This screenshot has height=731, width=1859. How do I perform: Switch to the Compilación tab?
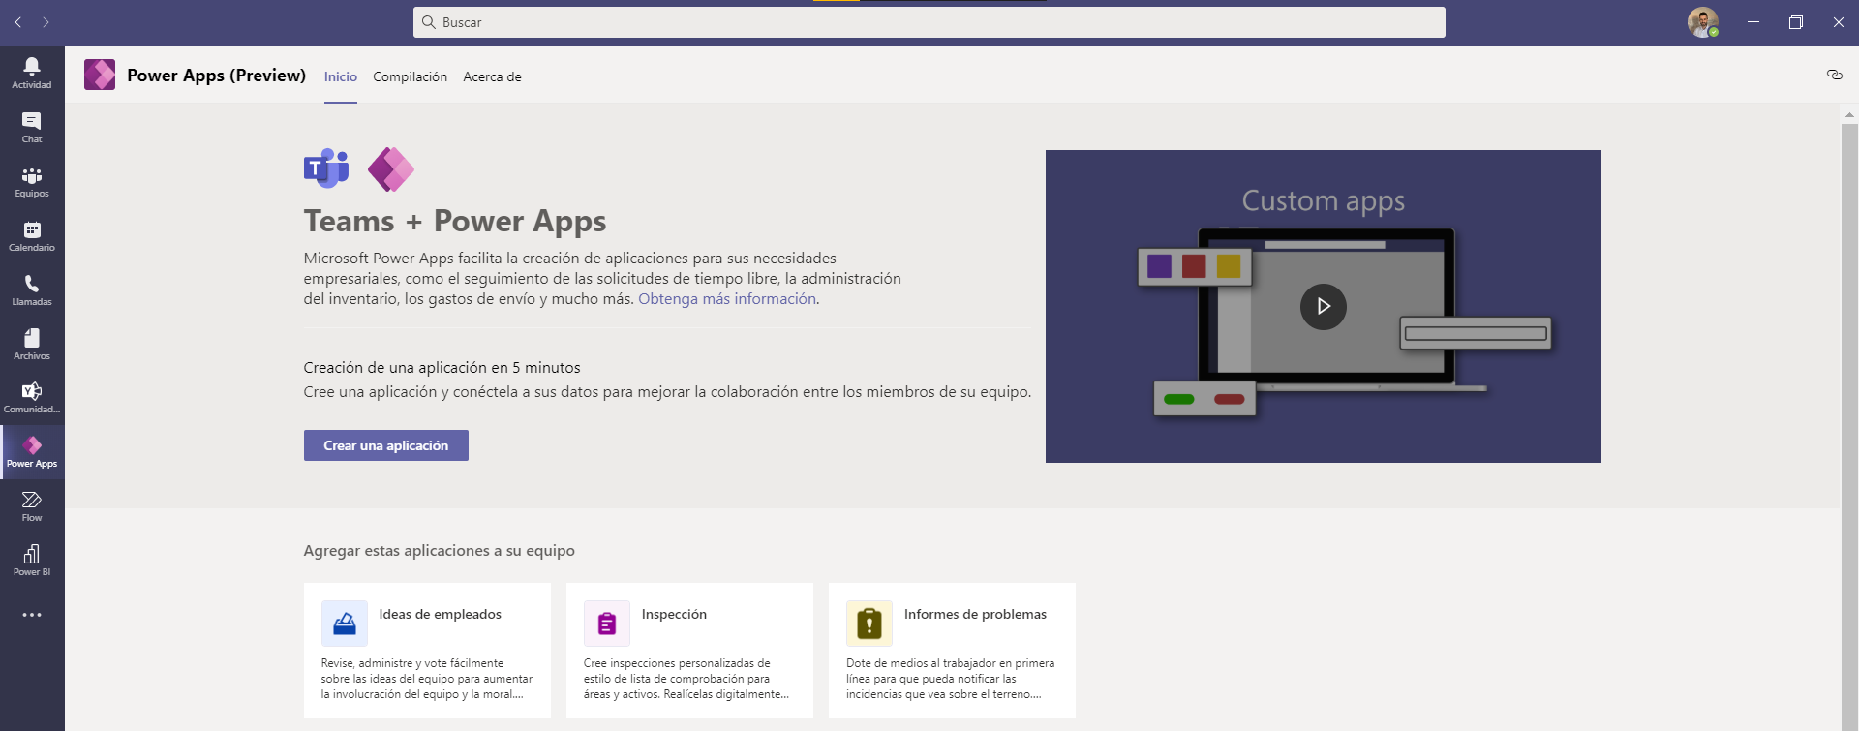point(411,76)
